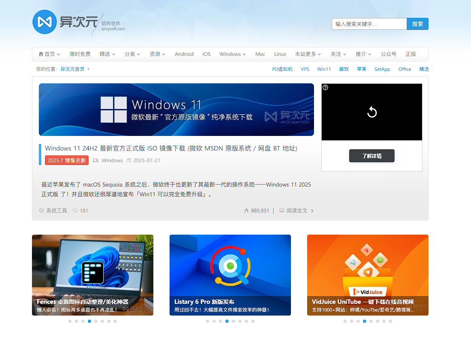Open the 精选 quick link under the navigation

[x=424, y=69]
